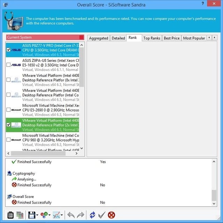This screenshot has height=223, width=223.
Task: Click the green check next to Finished Successfully
Action: (x=14, y=162)
